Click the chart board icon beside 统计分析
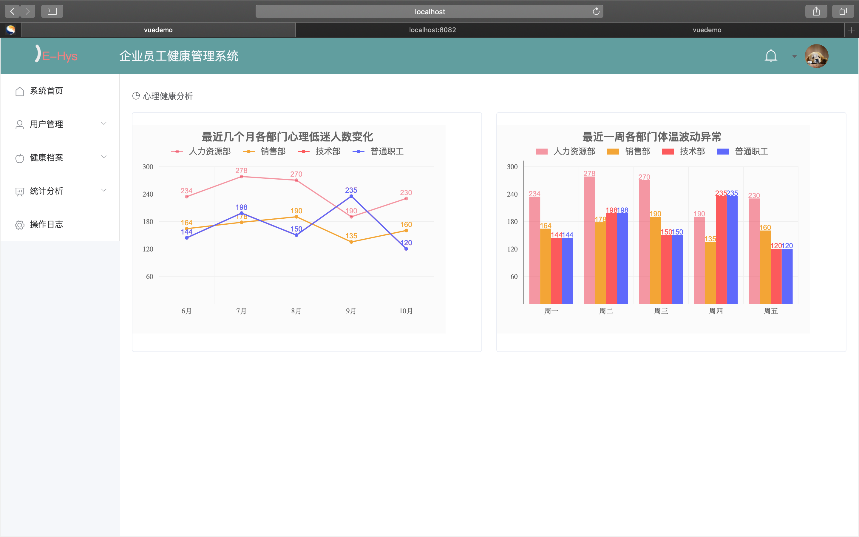Screen dimensions: 859x537 tap(19, 192)
